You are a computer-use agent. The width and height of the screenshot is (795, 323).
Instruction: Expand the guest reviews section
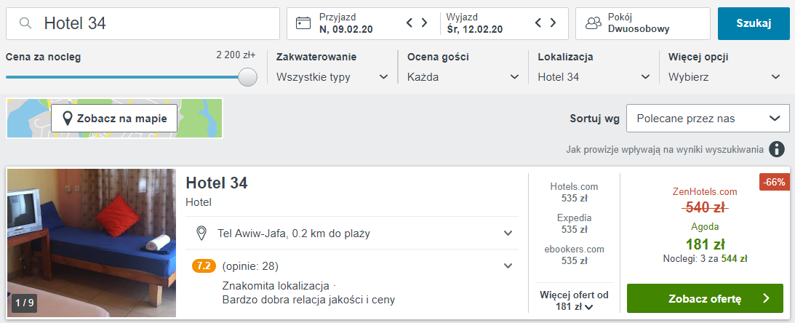508,266
